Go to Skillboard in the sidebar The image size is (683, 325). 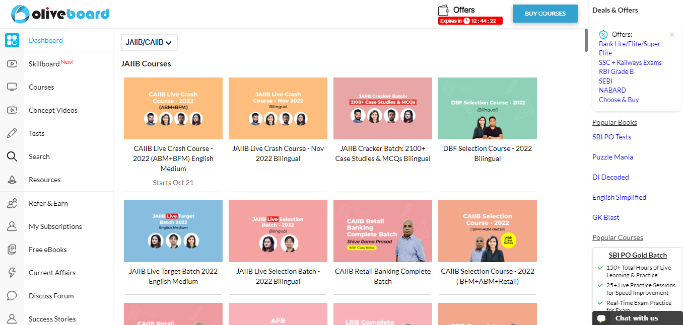pos(44,64)
